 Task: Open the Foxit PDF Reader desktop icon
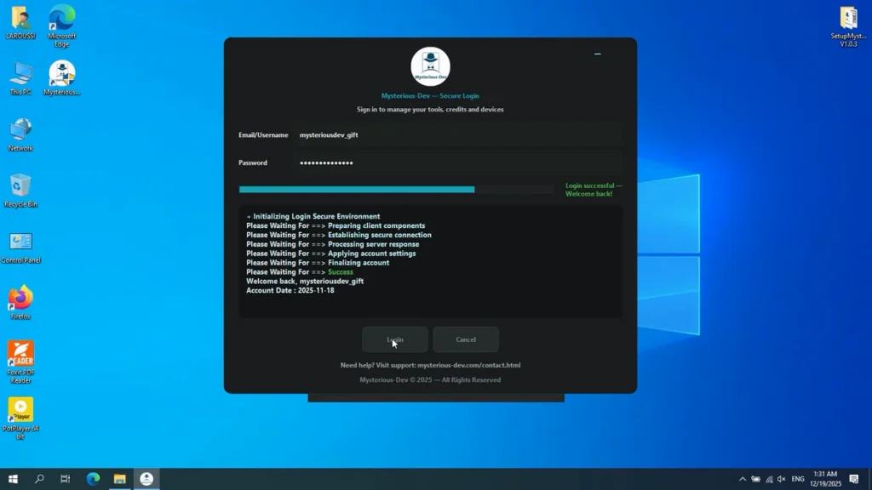pyautogui.click(x=20, y=356)
